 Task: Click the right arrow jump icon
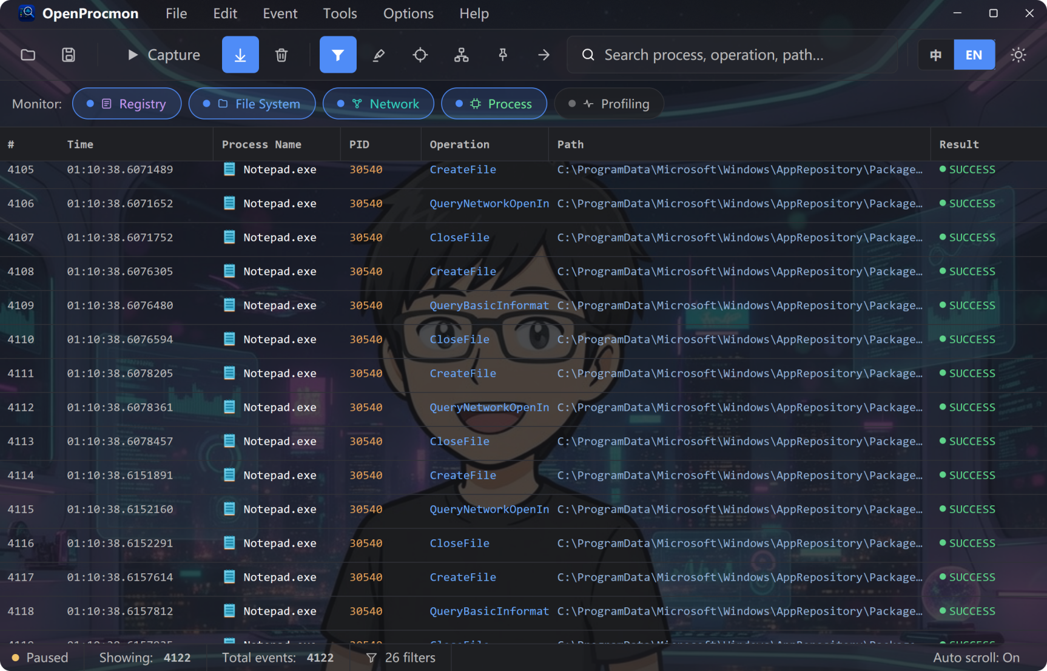[x=544, y=55]
